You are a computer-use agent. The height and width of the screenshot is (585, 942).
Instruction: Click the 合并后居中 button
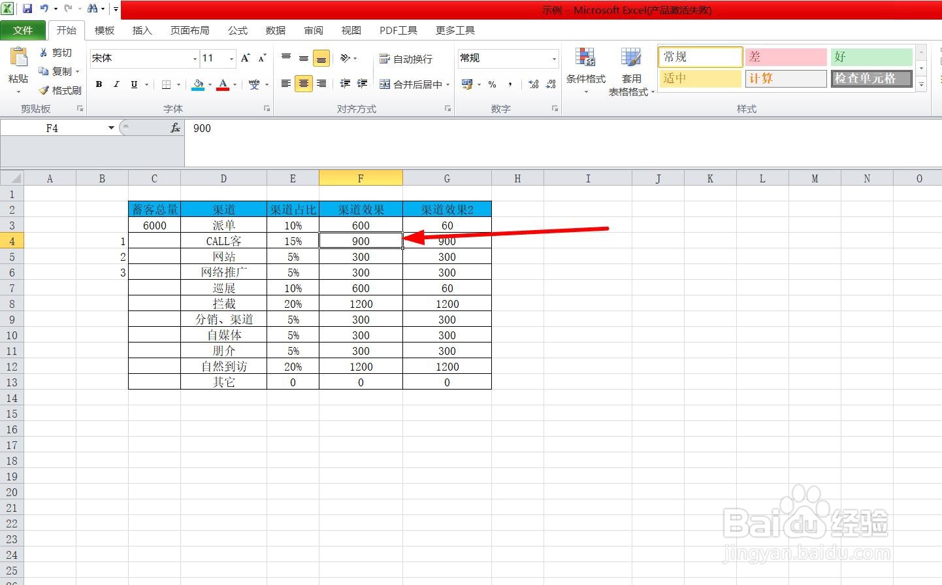414,84
